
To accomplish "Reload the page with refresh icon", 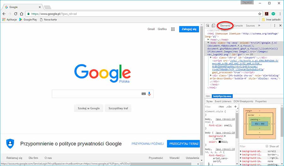I will tap(16, 14).
